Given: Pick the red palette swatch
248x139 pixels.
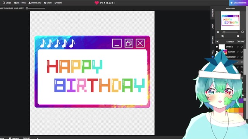Looking at the screenshot, I should (x=241, y=110).
